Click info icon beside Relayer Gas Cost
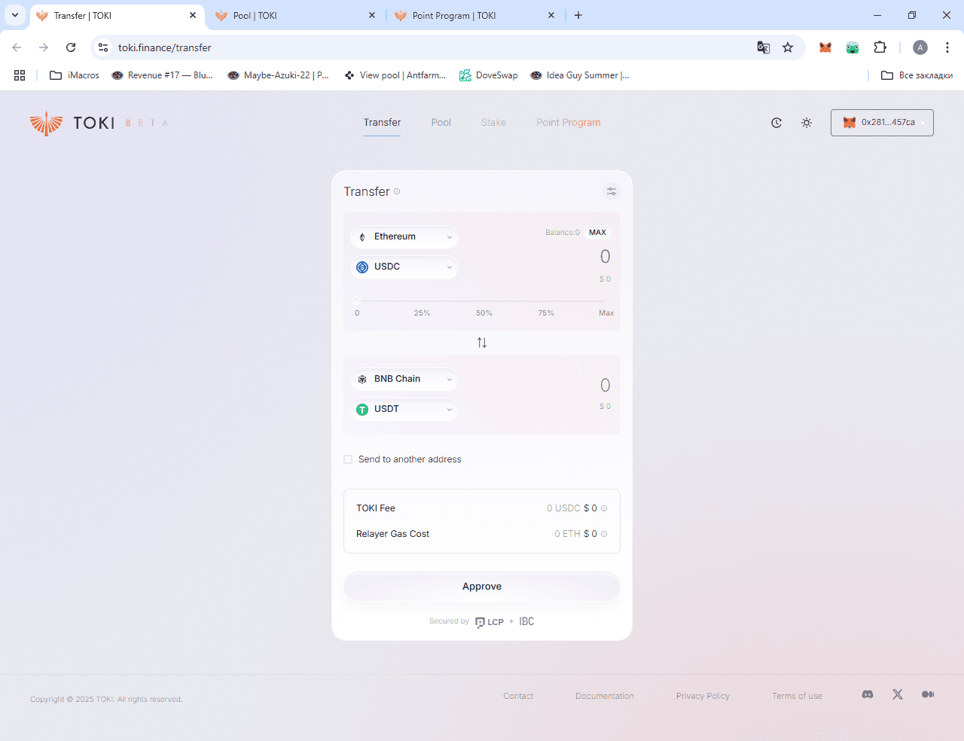Screen dimensions: 964x741 (604, 534)
